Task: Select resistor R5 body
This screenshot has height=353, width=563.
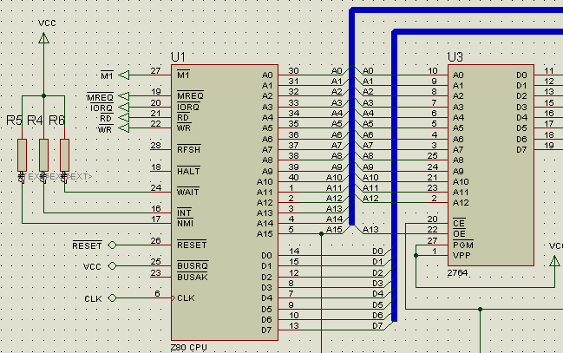Action: point(23,155)
